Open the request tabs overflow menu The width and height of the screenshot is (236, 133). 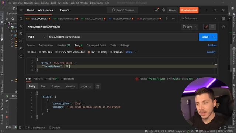[x=173, y=18]
